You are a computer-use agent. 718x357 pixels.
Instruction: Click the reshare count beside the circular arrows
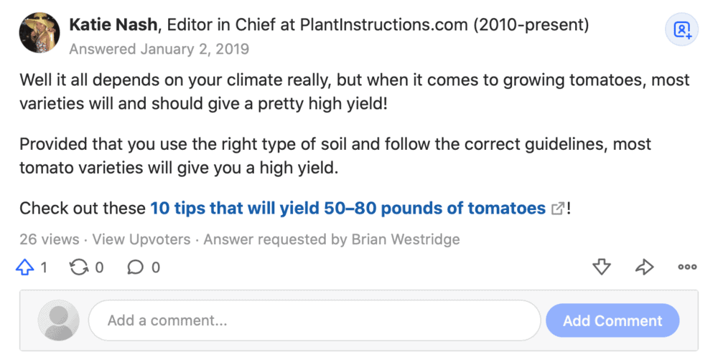(x=99, y=267)
